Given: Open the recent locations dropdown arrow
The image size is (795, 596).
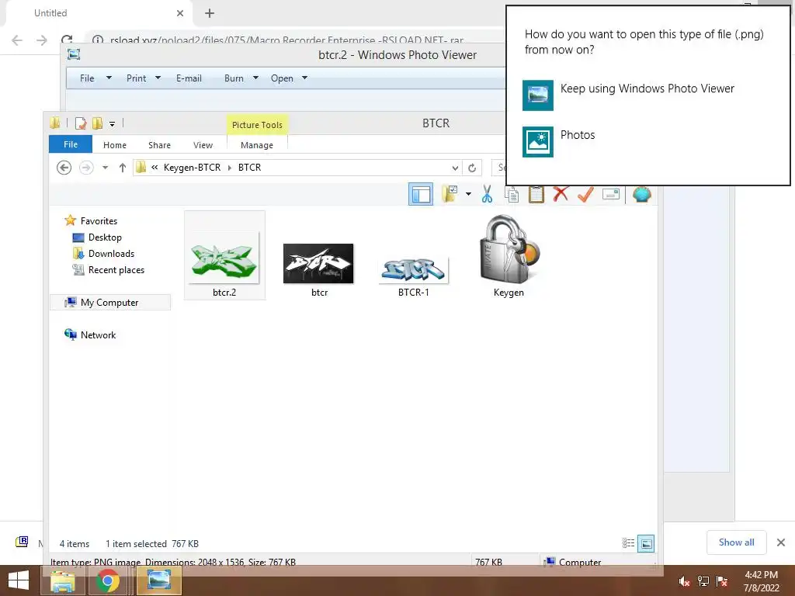Looking at the screenshot, I should click(x=105, y=168).
